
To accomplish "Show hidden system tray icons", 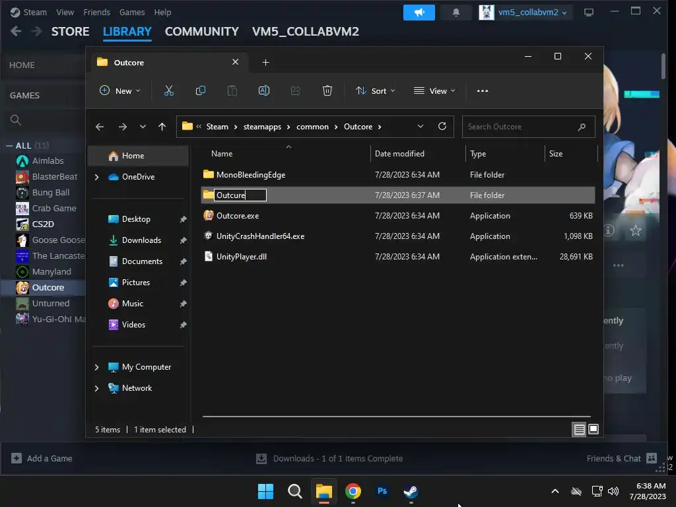I will click(555, 491).
